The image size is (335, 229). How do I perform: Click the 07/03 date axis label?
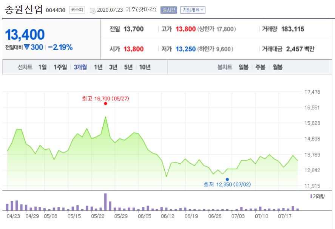coord(238,216)
